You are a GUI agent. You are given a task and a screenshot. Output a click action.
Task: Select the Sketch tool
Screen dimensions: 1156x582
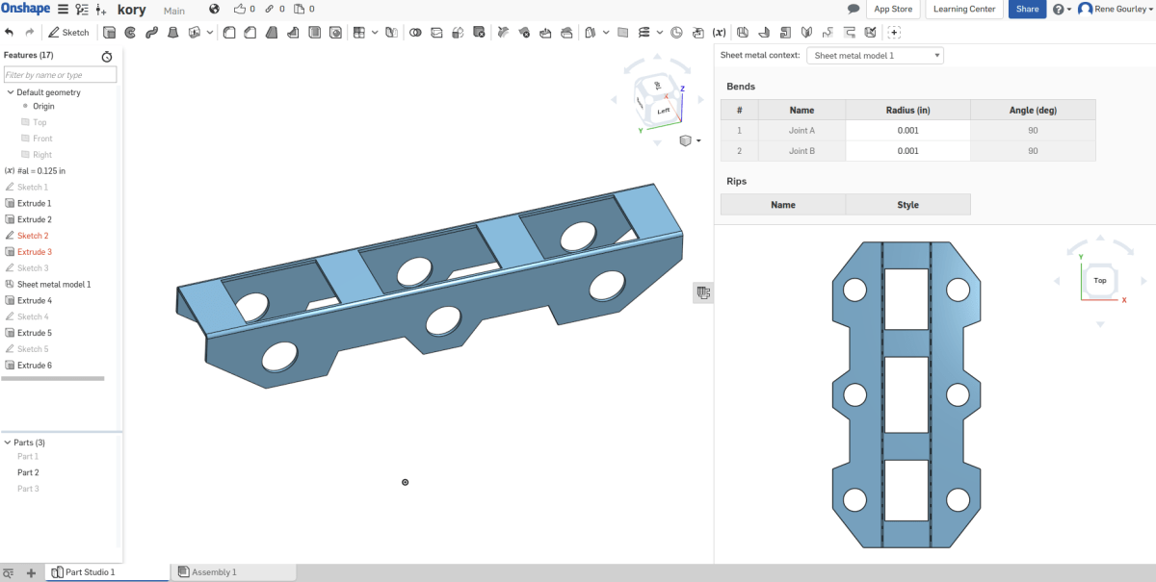pyautogui.click(x=67, y=32)
